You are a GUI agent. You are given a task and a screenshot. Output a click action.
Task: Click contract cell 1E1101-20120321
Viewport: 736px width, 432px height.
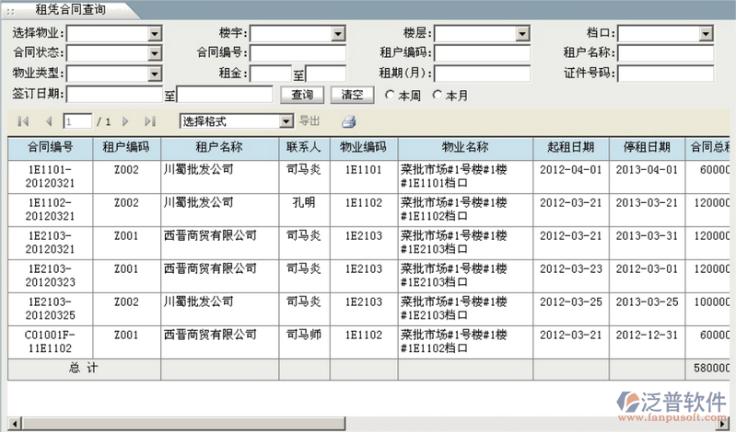pyautogui.click(x=51, y=176)
